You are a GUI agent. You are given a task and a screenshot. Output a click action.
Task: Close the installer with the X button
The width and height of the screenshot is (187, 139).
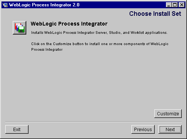182,5
